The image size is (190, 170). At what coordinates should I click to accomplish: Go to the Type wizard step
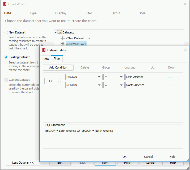[x=33, y=13]
